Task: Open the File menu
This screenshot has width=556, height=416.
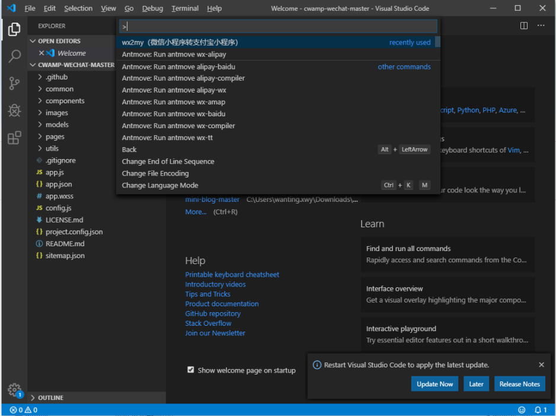Action: coord(30,8)
